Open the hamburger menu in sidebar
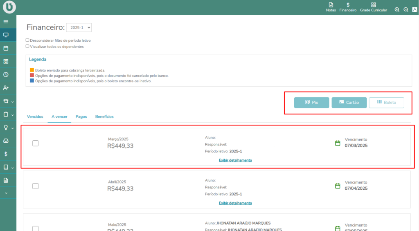 (6, 22)
